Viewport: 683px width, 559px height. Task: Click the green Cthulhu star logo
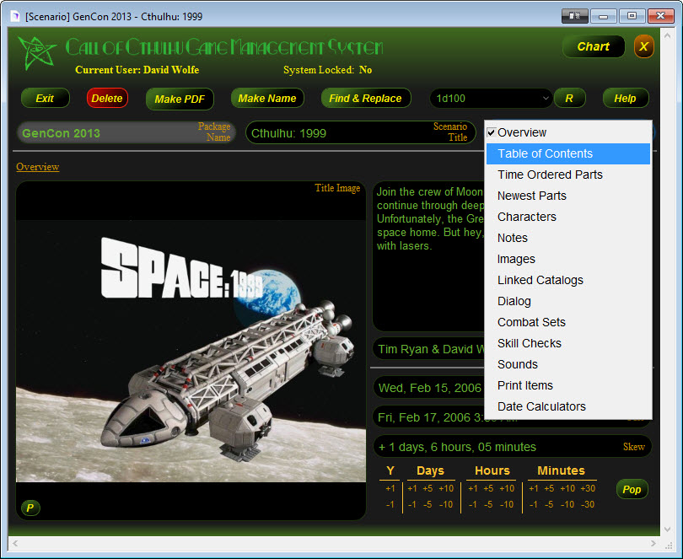pos(37,53)
